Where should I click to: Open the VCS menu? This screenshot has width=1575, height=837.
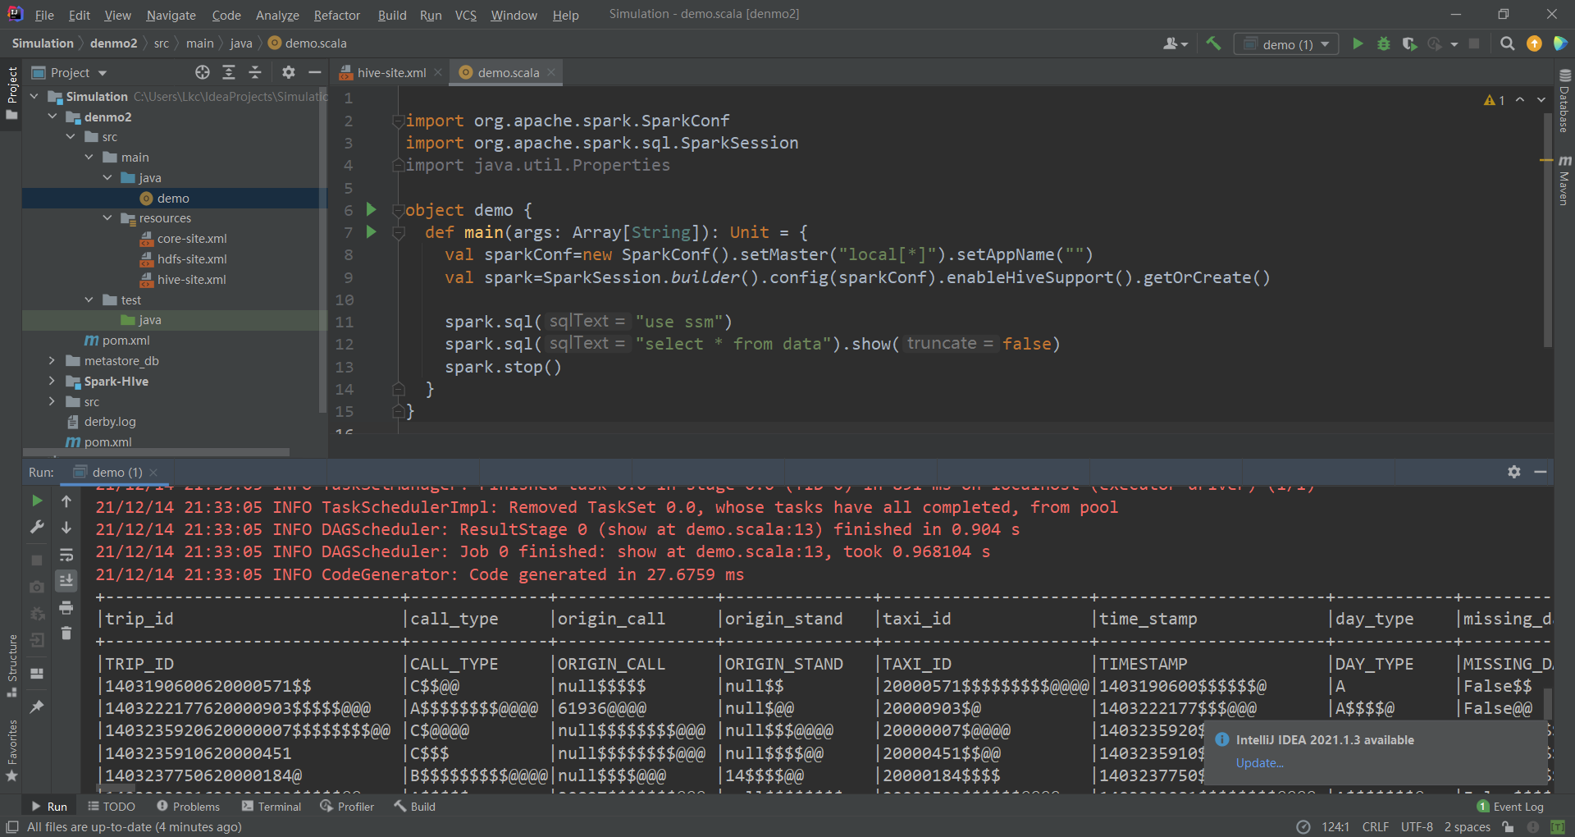465,15
